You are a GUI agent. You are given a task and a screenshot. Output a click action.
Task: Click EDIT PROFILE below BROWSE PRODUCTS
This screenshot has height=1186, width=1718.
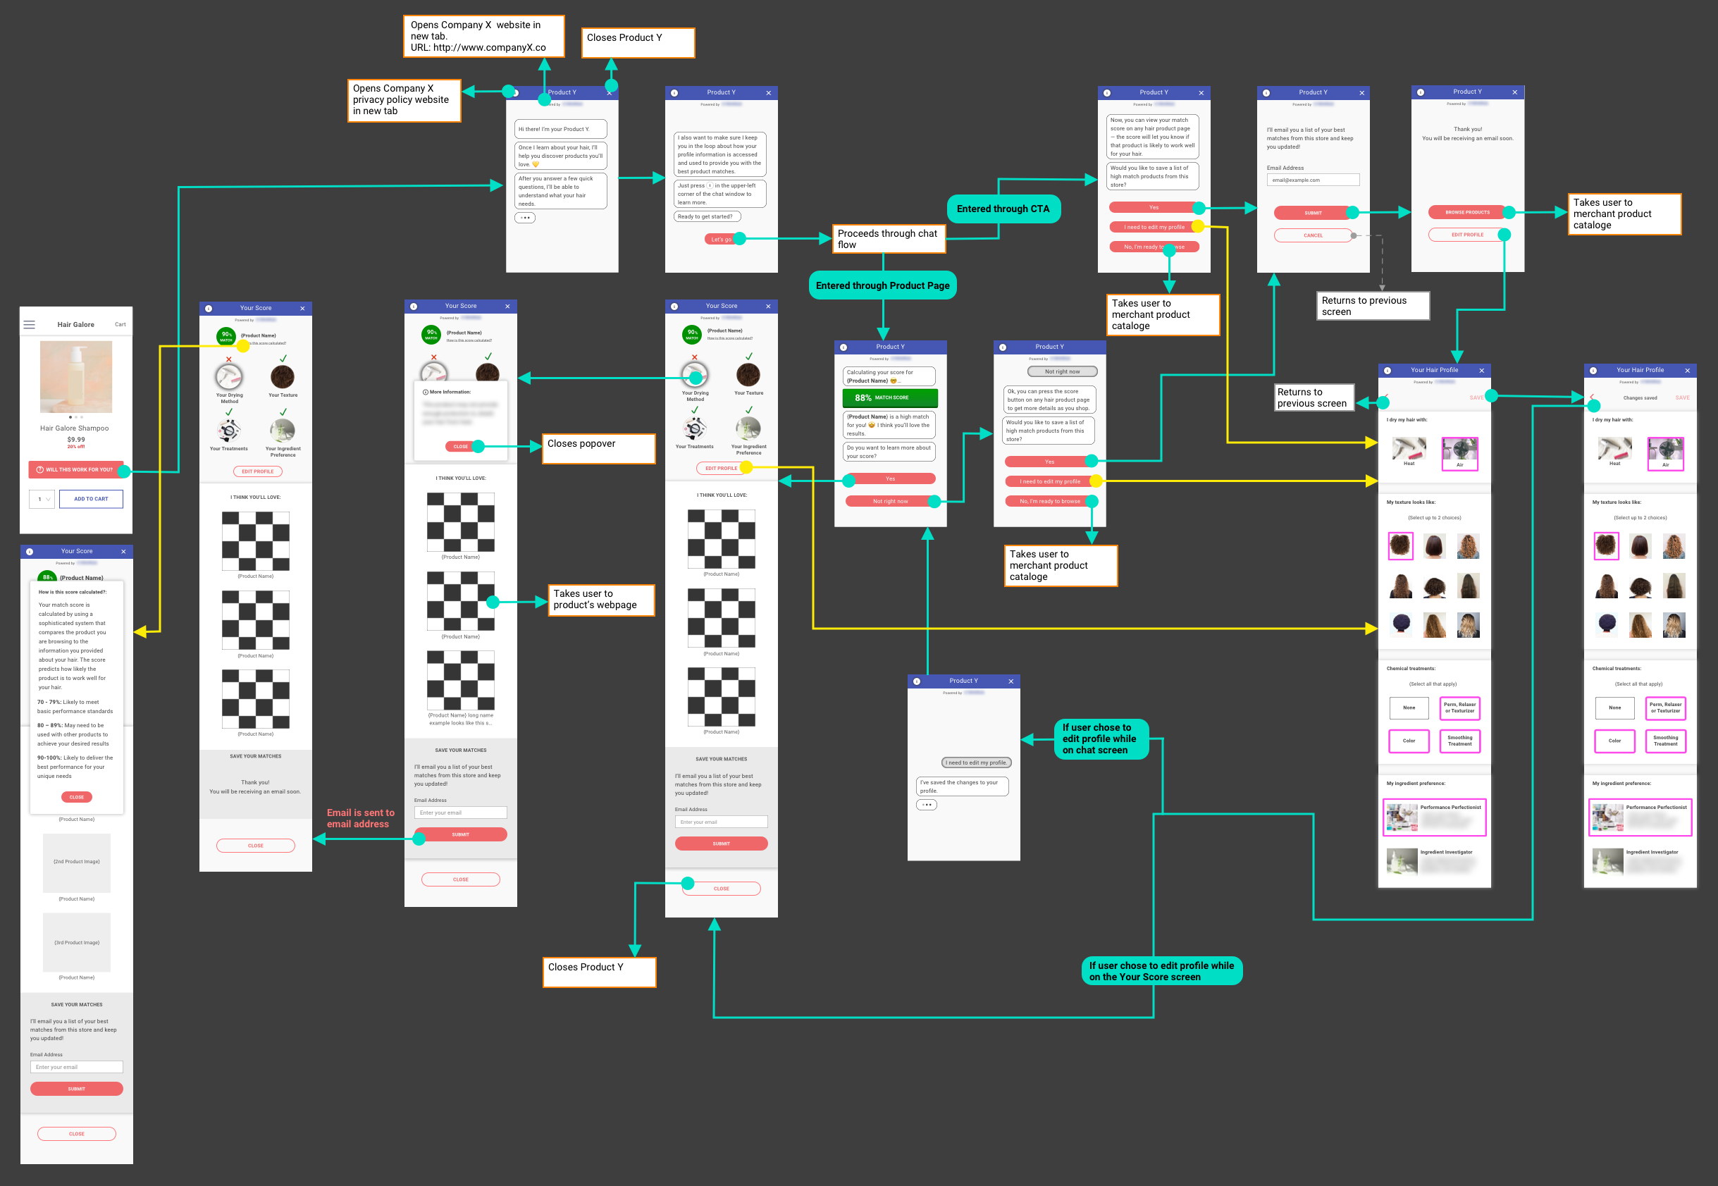(x=1468, y=235)
